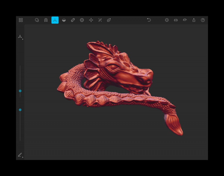Toggle mirror symmetry in top toolbar

[176, 20]
